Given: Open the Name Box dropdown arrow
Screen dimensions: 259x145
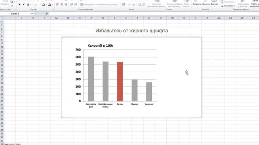Looking at the screenshot, I should pyautogui.click(x=32, y=14).
